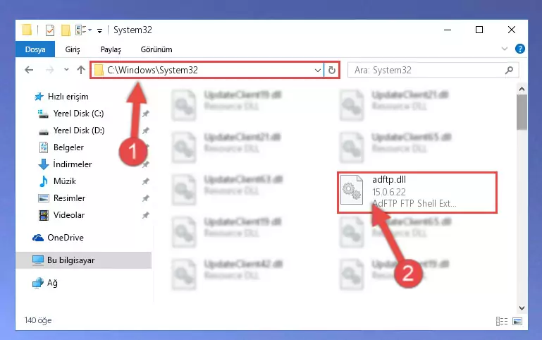
Task: Open the Paylaş ribbon tab
Action: point(111,49)
